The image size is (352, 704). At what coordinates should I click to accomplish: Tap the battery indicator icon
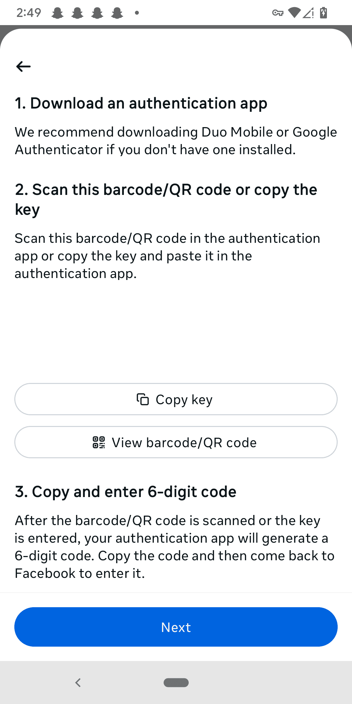tap(322, 12)
